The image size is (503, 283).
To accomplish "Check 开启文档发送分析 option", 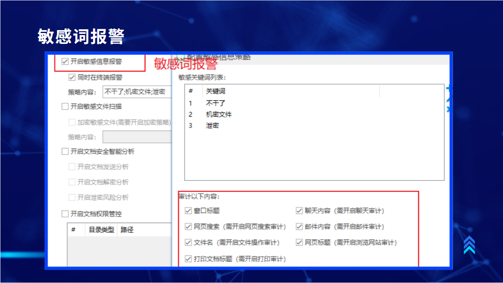I will coord(72,167).
